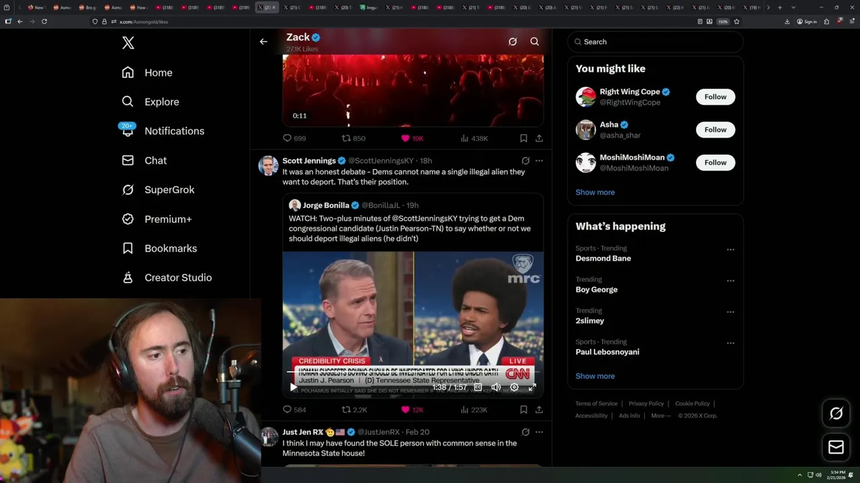860x483 pixels.
Task: Open more options for Paul Lebosnoyani trend
Action: pyautogui.click(x=730, y=343)
